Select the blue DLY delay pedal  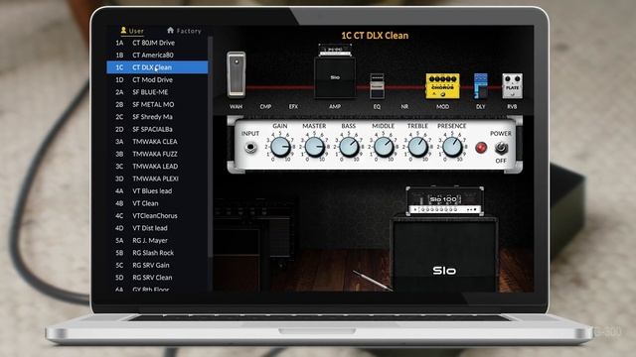(x=481, y=86)
